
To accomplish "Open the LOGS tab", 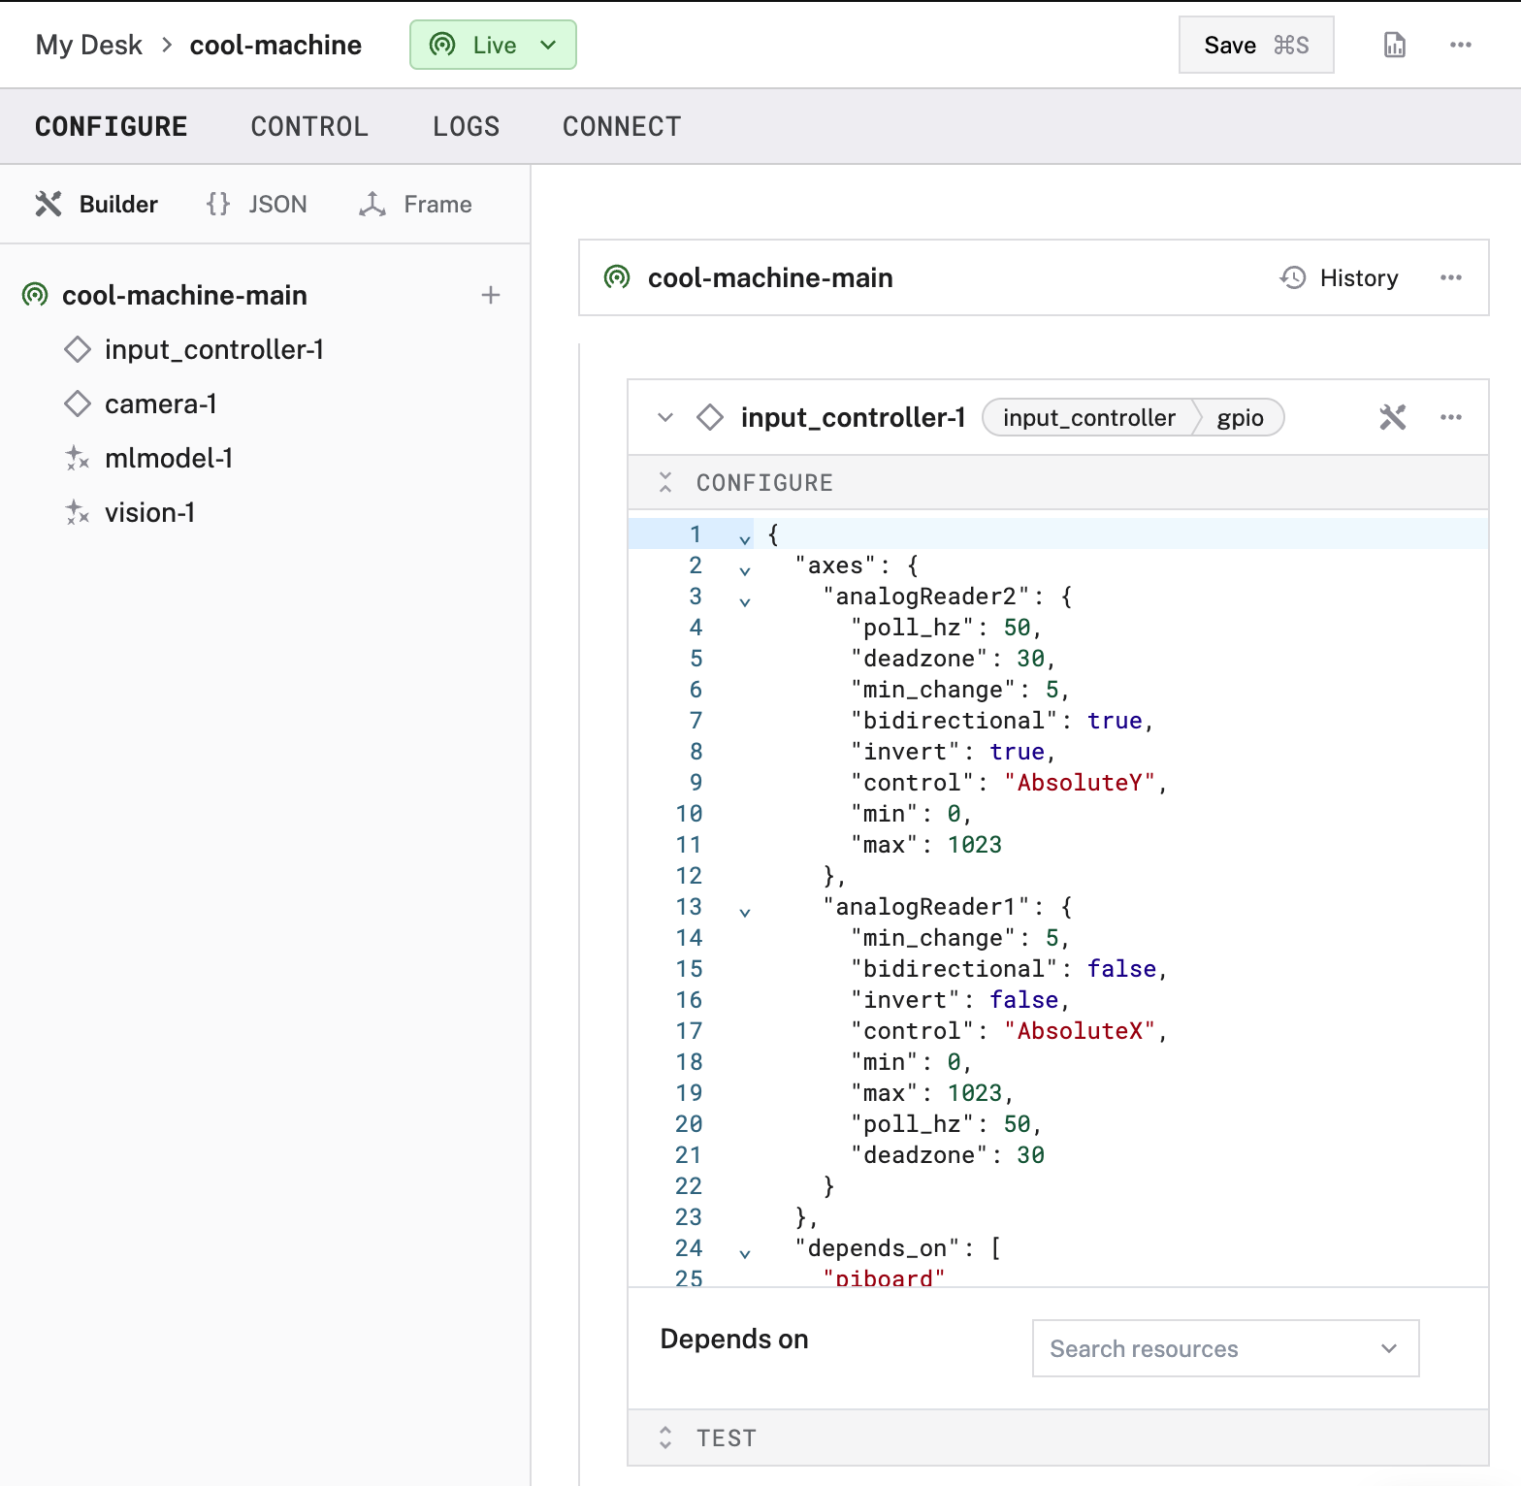I will click(466, 127).
